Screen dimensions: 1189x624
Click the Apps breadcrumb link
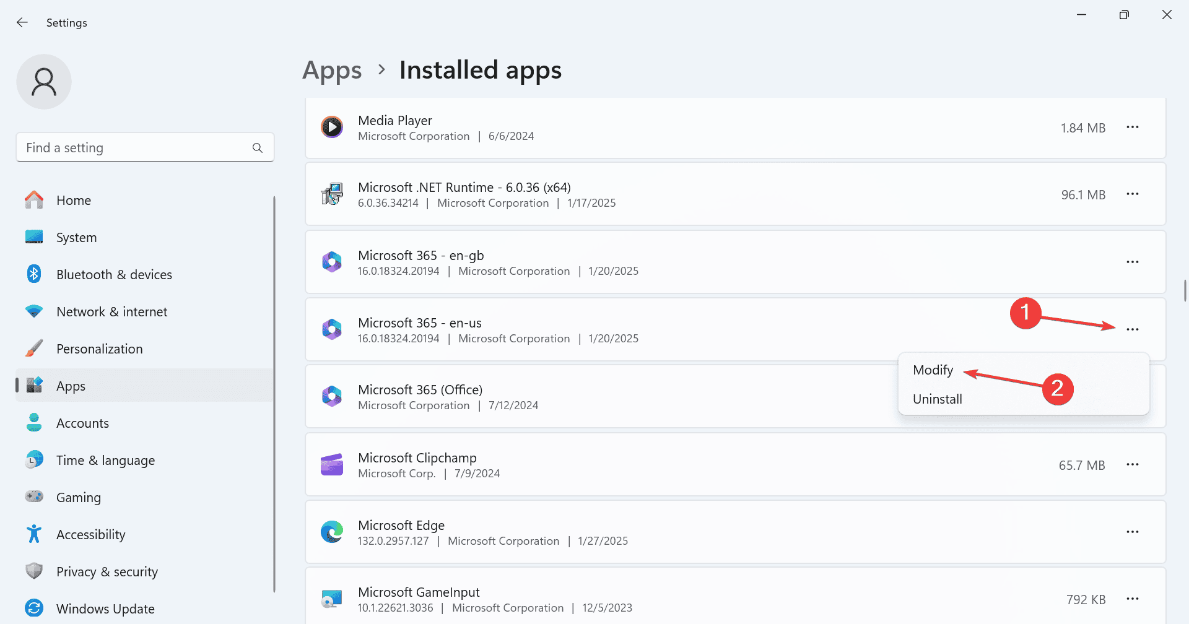click(332, 71)
